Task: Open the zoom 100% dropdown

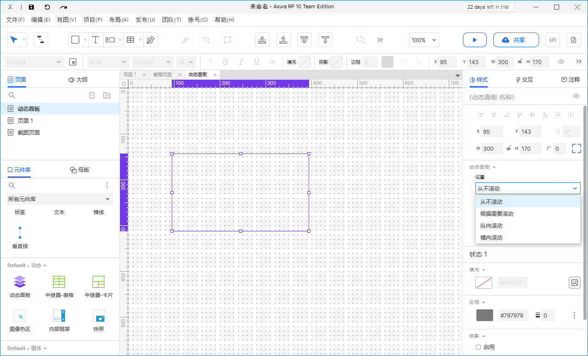Action: [x=424, y=40]
